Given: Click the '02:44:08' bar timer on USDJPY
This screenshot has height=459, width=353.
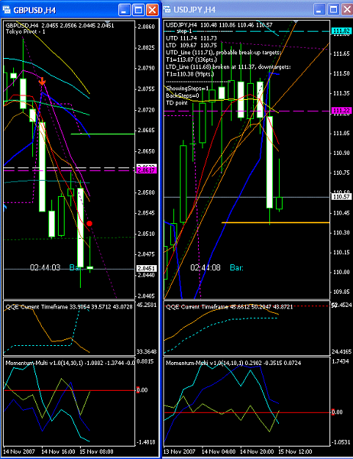Looking at the screenshot, I should pos(205,267).
